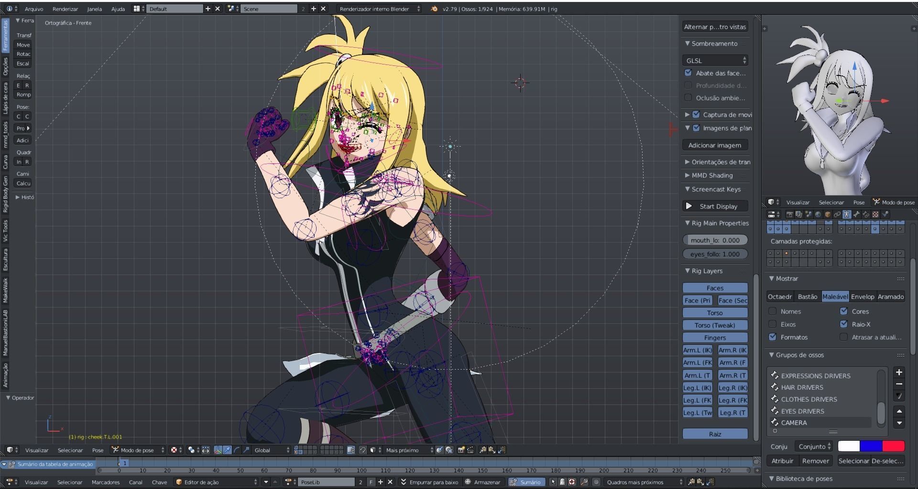This screenshot has width=918, height=489.
Task: Open the Armature data properties tab
Action: click(x=847, y=214)
